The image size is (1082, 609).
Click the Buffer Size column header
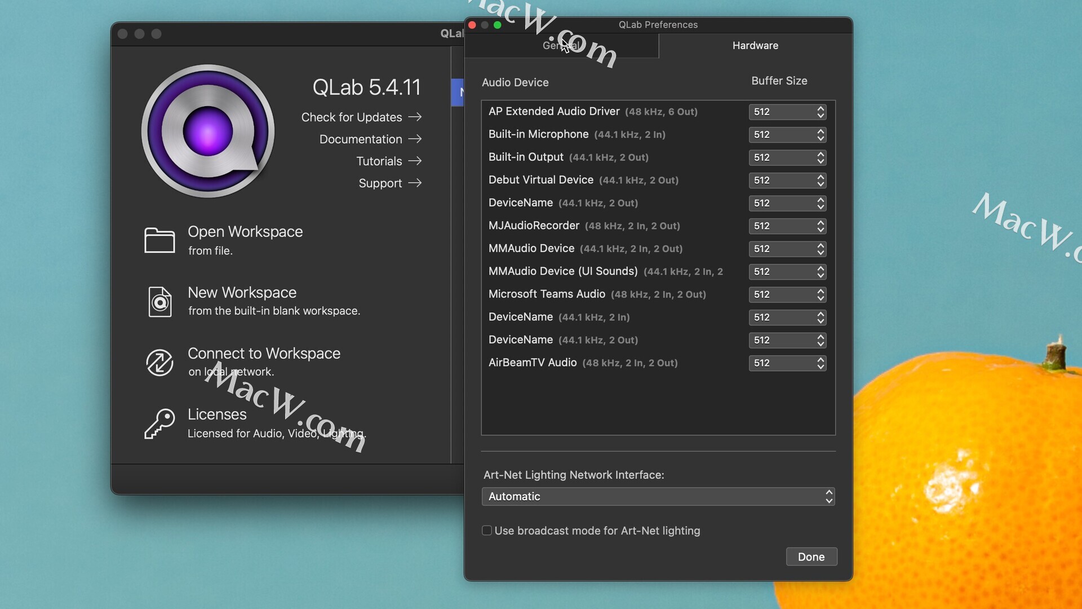tap(779, 81)
